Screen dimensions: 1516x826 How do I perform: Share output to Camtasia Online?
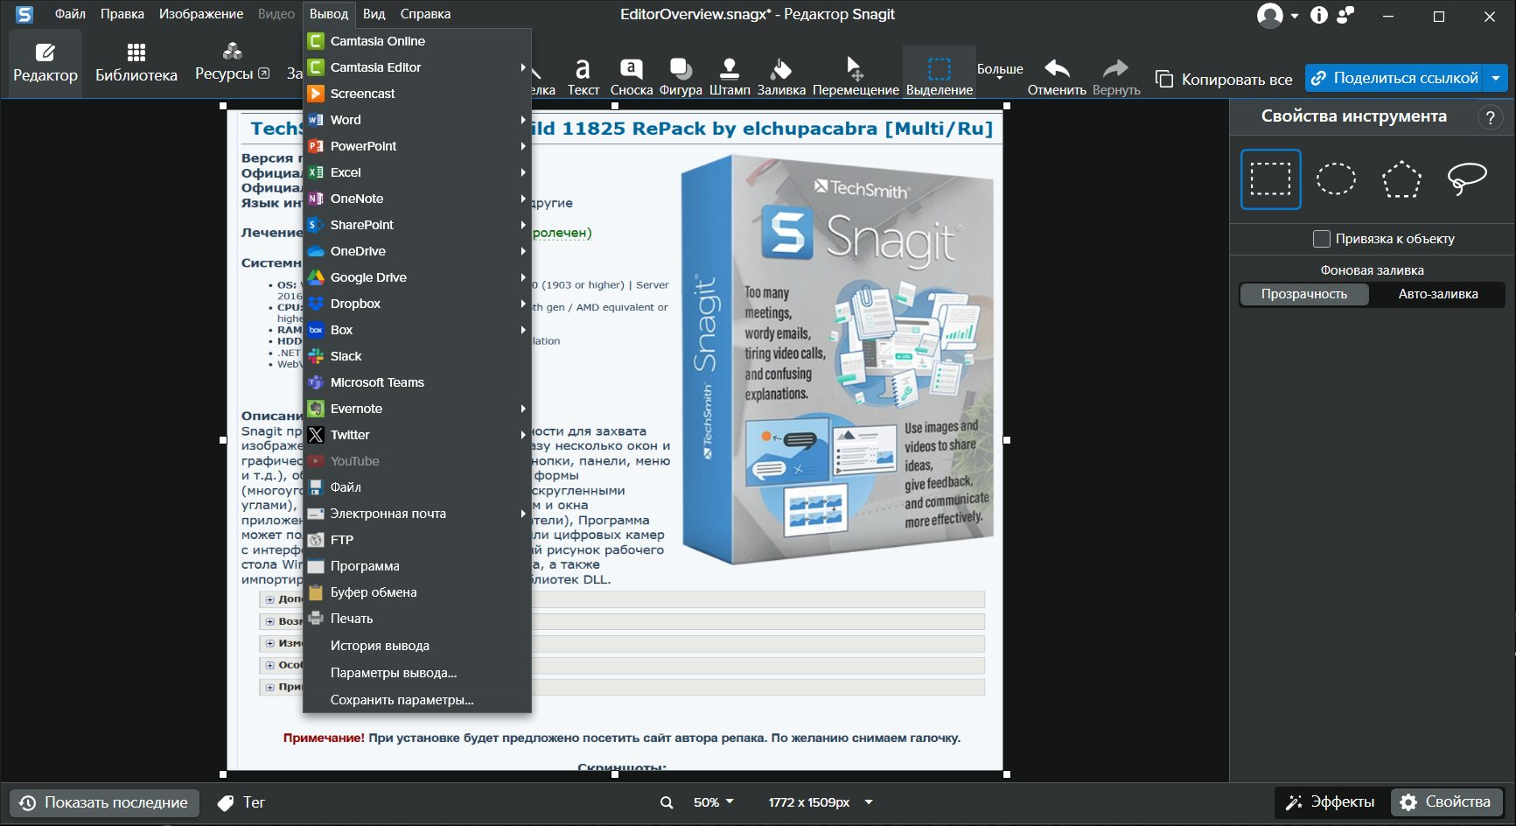point(417,41)
